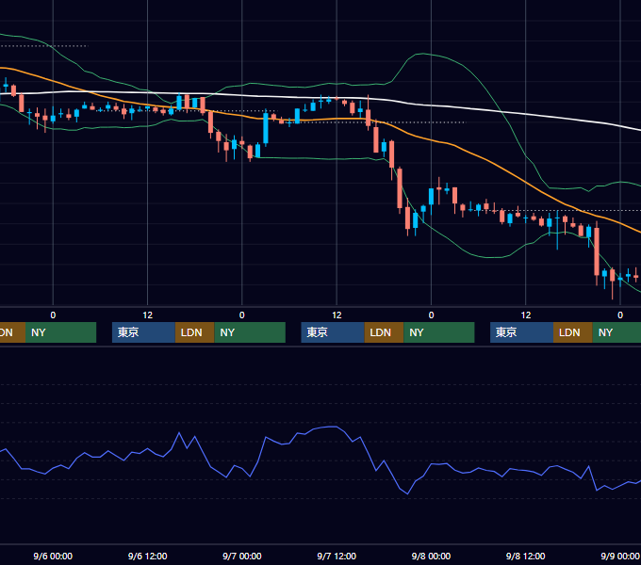Click the 9/7 12:00 date label
This screenshot has width=641, height=565.
click(337, 556)
